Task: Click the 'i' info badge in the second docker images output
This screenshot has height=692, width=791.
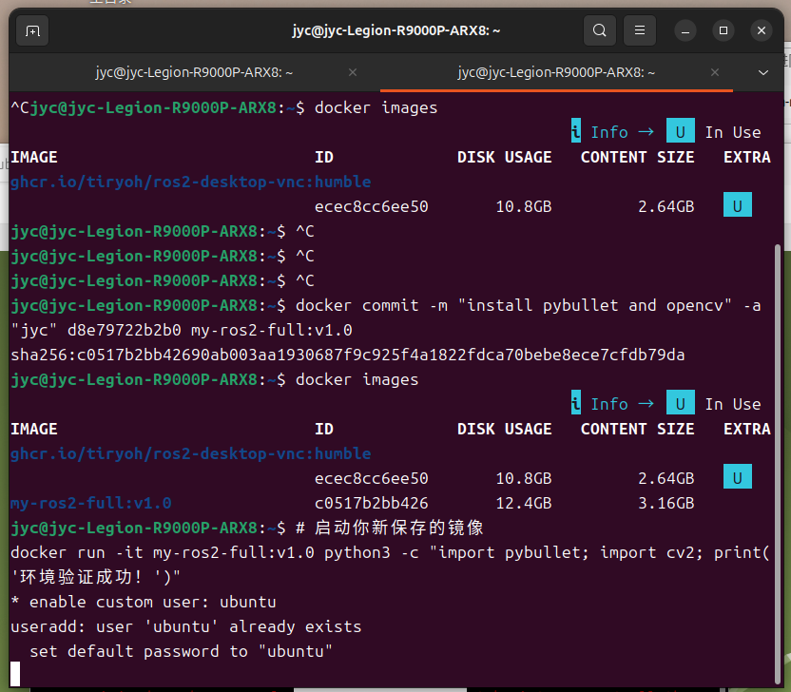Action: [x=575, y=402]
